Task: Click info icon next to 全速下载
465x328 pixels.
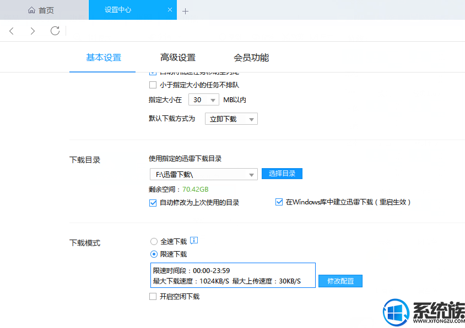Action: [194, 241]
